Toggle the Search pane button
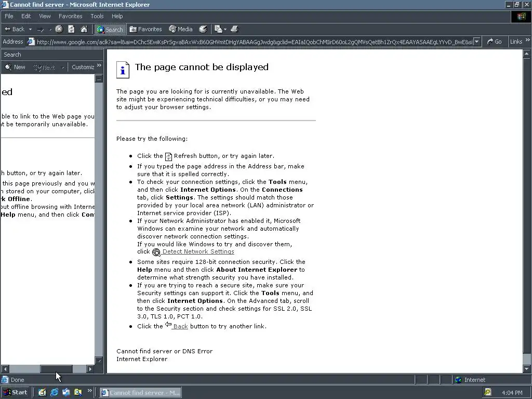The height and width of the screenshot is (399, 532). pos(110,30)
